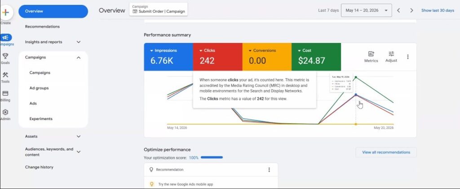Open Ads in sidebar
Image resolution: width=460 pixels, height=189 pixels.
(x=33, y=103)
